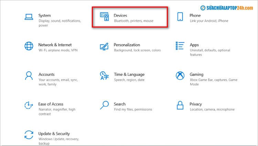Click the Network & Internet globe icon
This screenshot has height=146, width=258.
(x=29, y=46)
